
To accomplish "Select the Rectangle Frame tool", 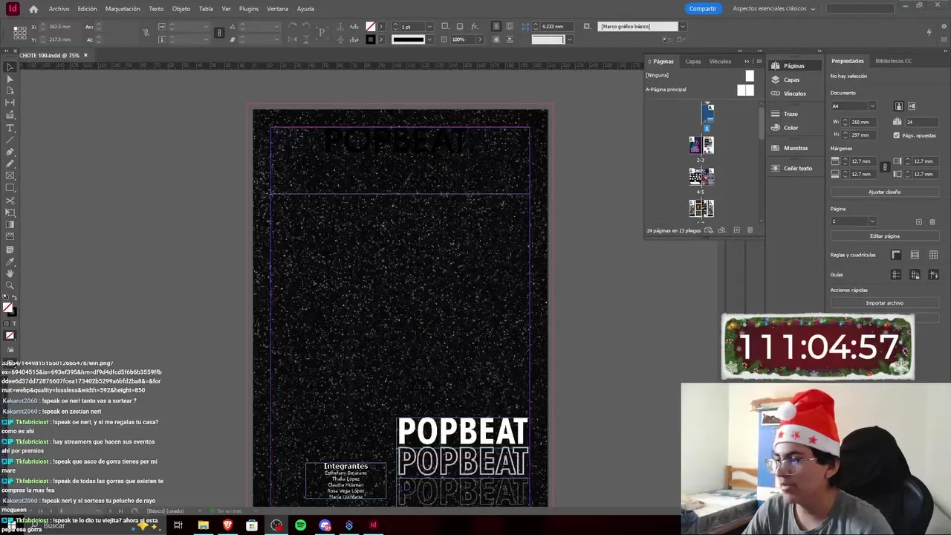I will 10,176.
